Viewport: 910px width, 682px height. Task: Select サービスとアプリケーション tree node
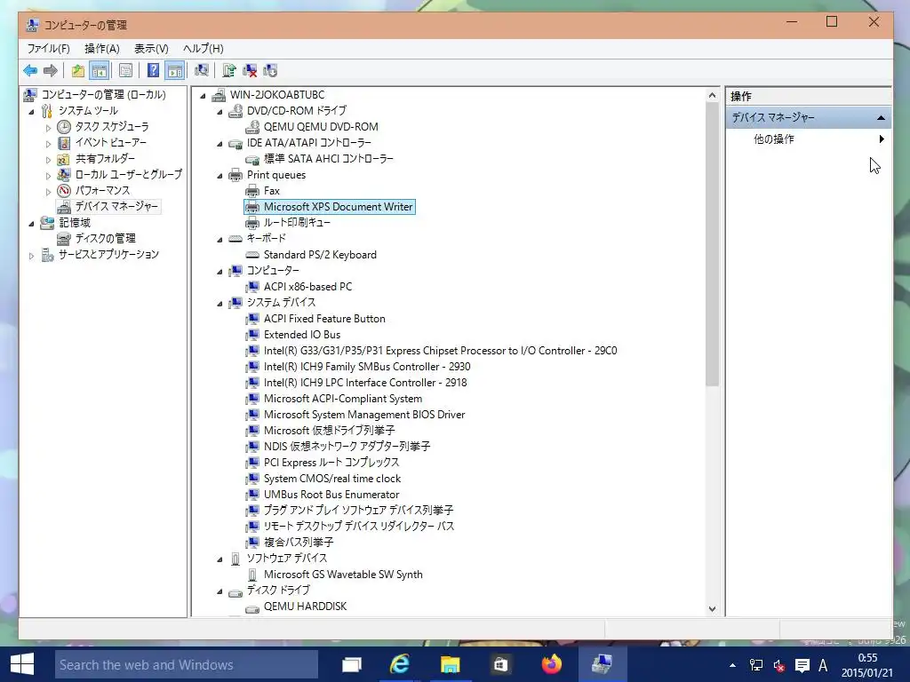tap(108, 255)
